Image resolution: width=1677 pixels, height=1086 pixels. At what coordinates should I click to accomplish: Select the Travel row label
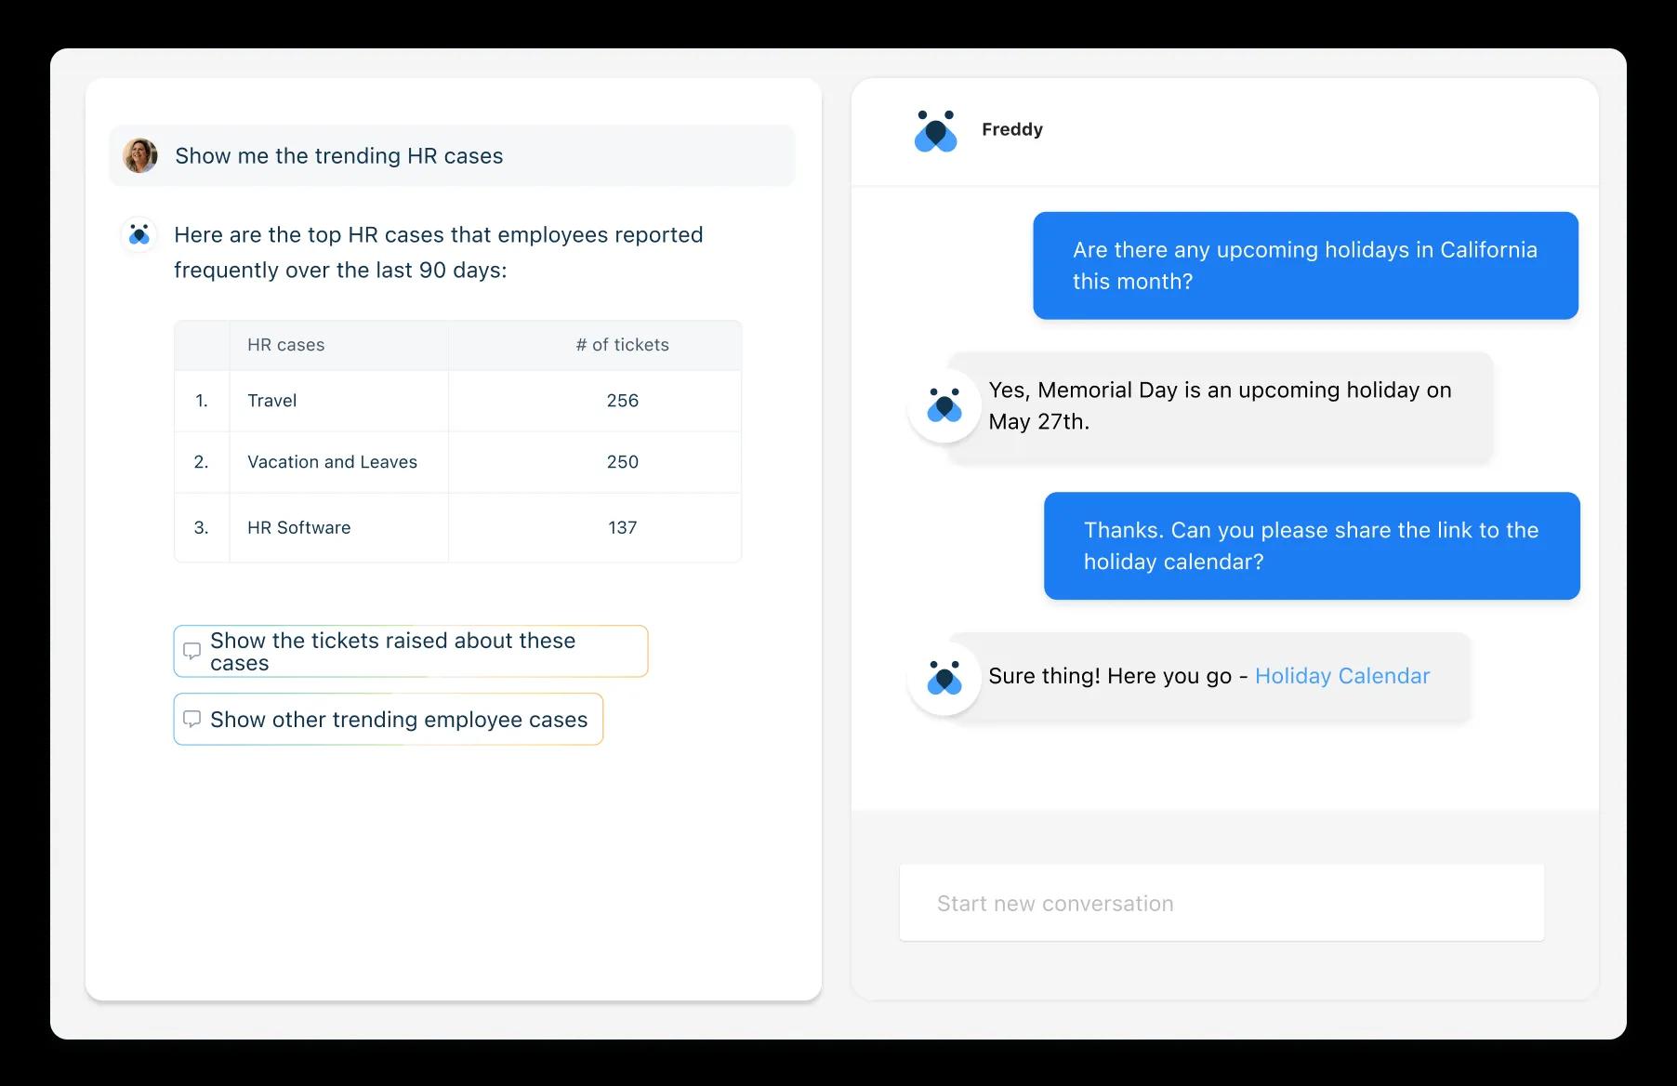coord(272,401)
